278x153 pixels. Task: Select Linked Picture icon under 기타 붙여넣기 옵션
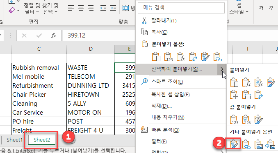coord(270,144)
